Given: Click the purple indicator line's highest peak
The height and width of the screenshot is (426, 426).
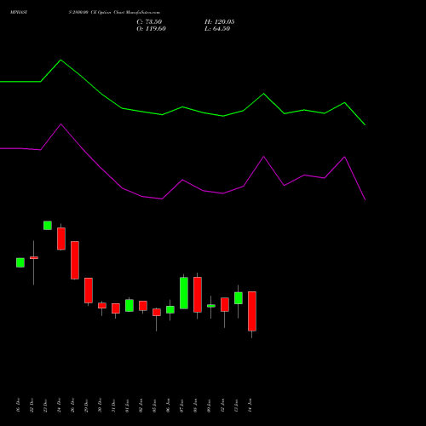Looking at the screenshot, I should (x=60, y=124).
